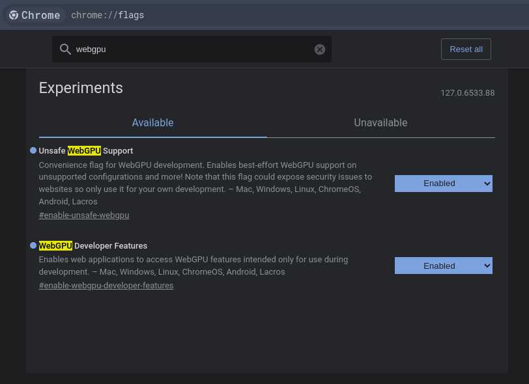Focus the search flags input field
This screenshot has width=529, height=384.
pyautogui.click(x=192, y=49)
